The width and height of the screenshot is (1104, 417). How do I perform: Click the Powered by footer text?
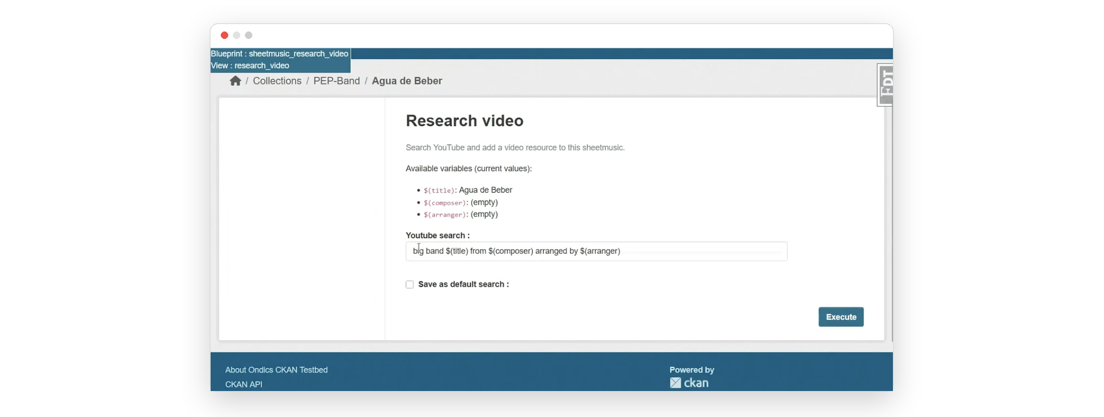coord(692,370)
